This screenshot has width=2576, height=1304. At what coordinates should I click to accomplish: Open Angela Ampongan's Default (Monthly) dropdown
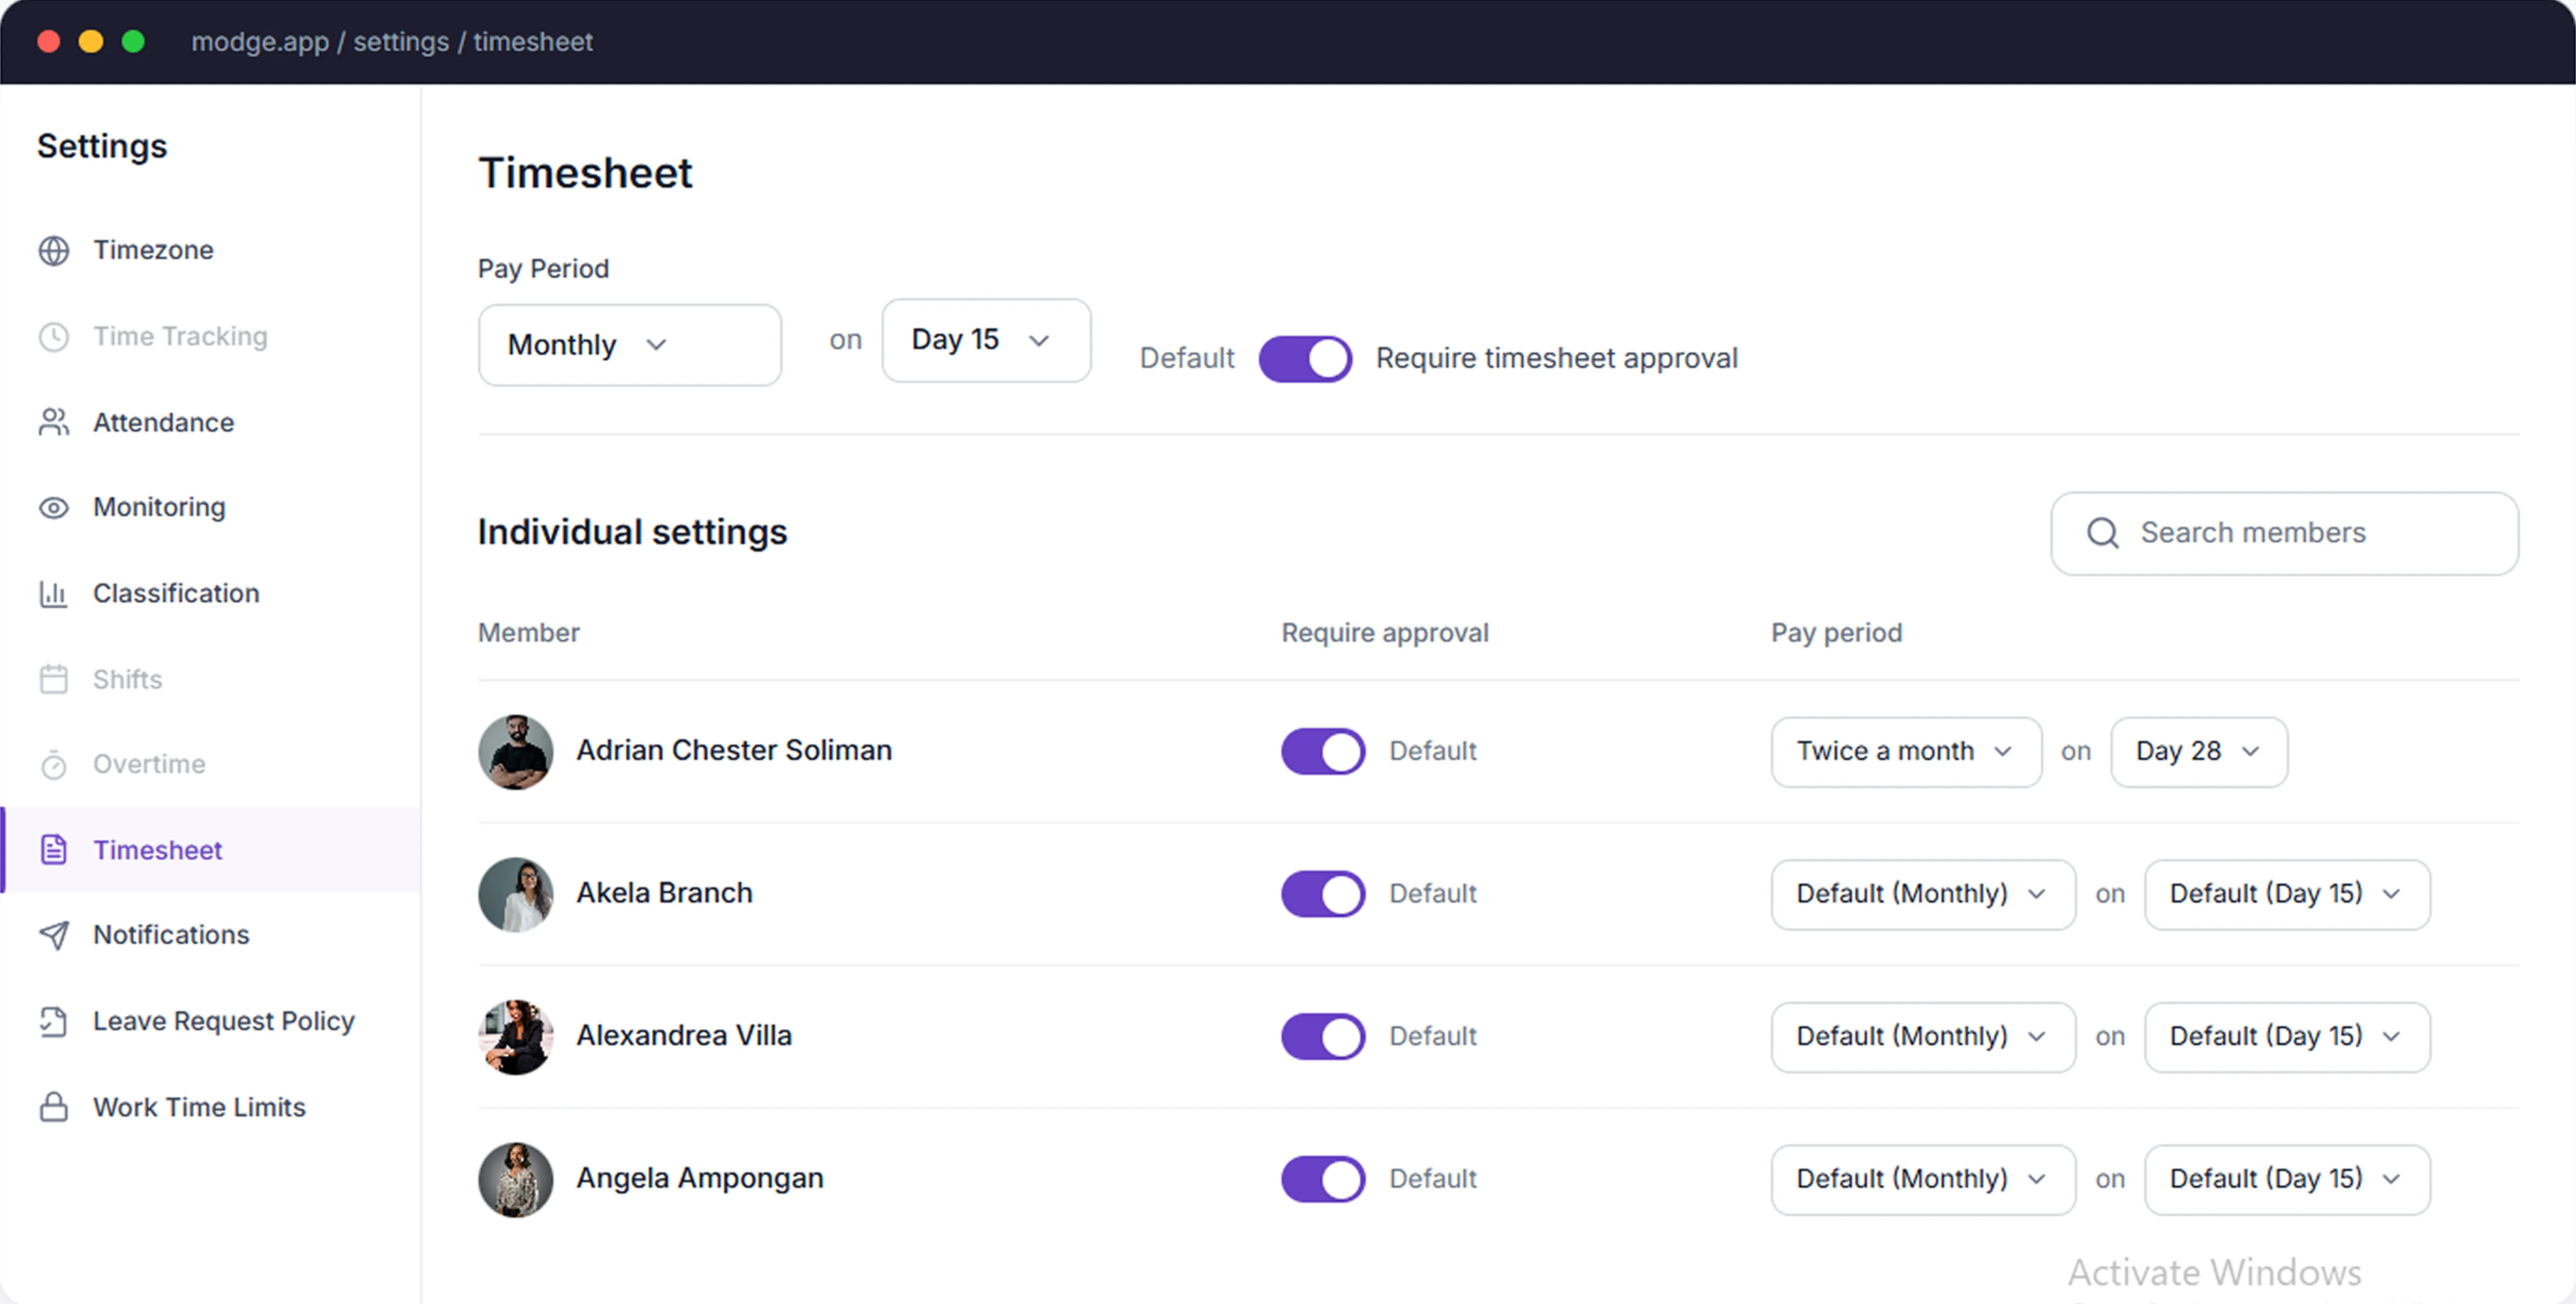tap(1923, 1179)
